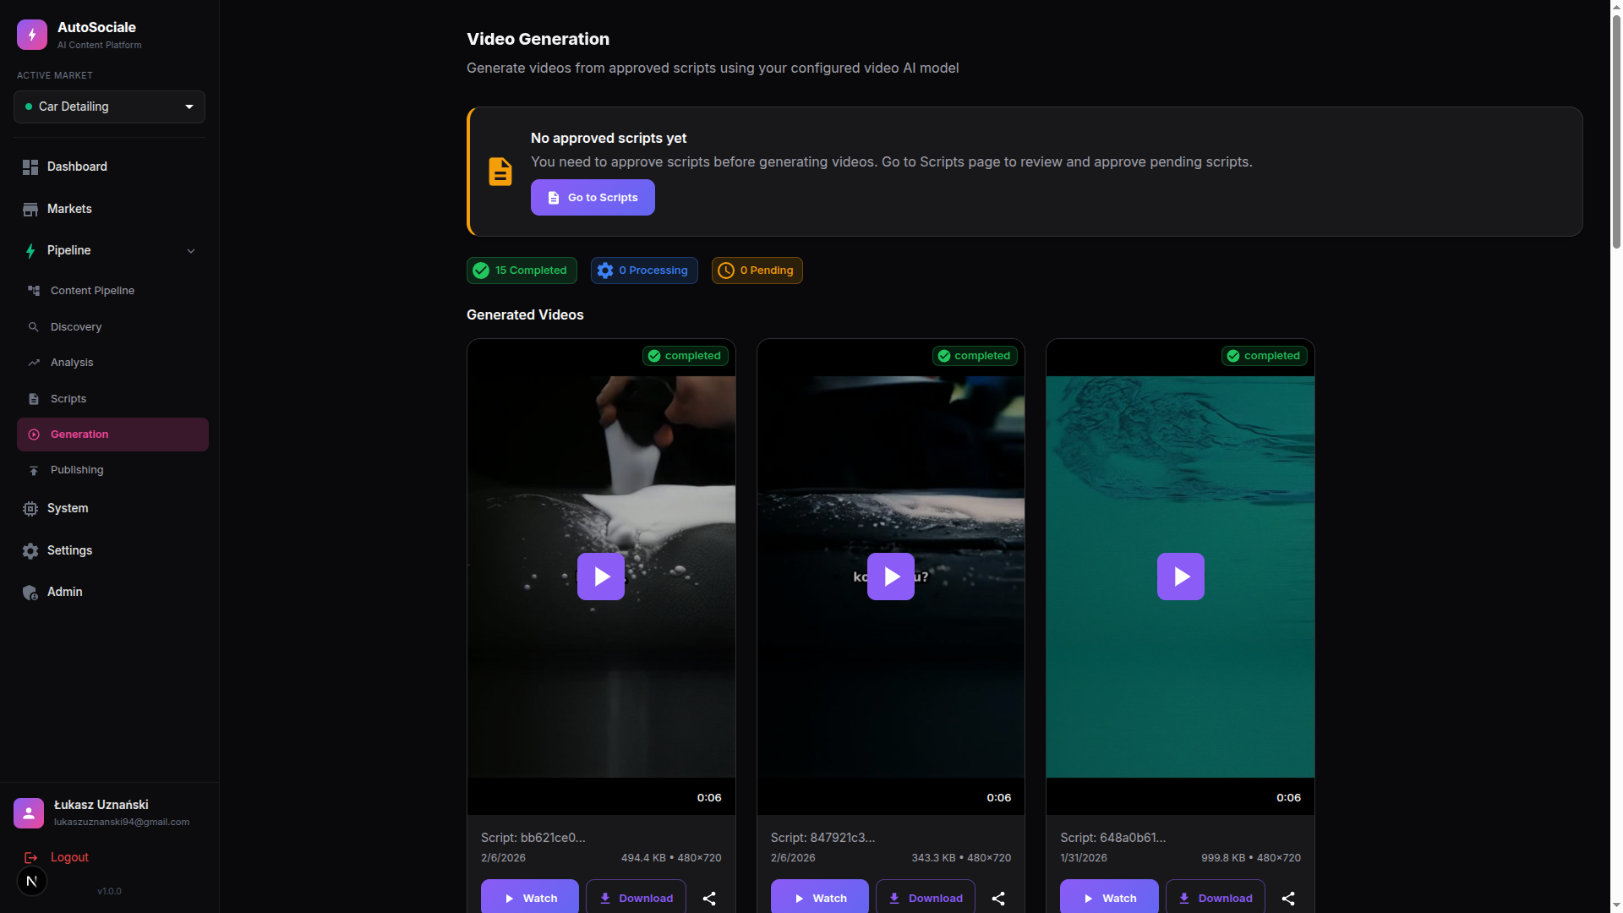This screenshot has width=1623, height=913.
Task: Click the share icon under first video
Action: click(x=709, y=899)
